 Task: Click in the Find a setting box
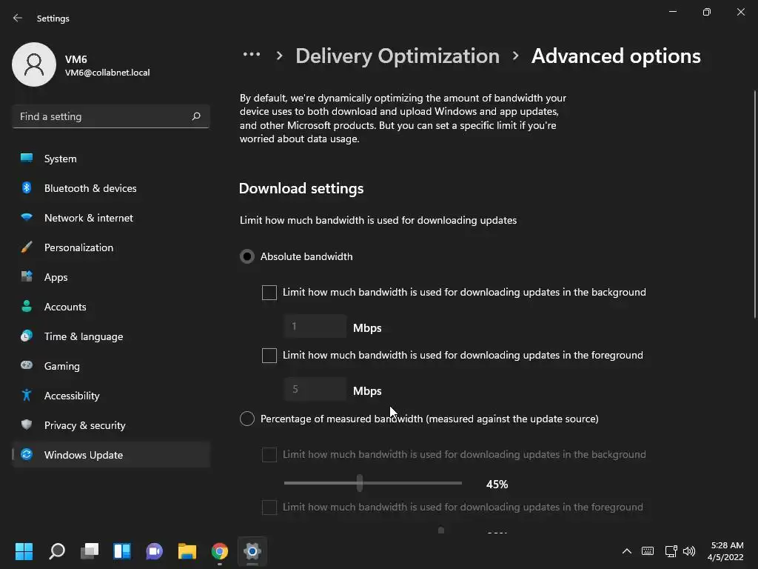(x=111, y=116)
